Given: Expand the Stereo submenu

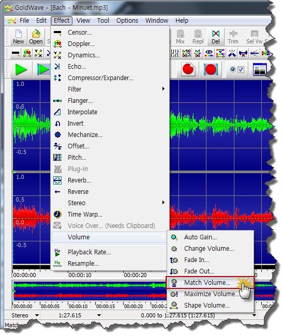Looking at the screenshot, I should pos(110,203).
